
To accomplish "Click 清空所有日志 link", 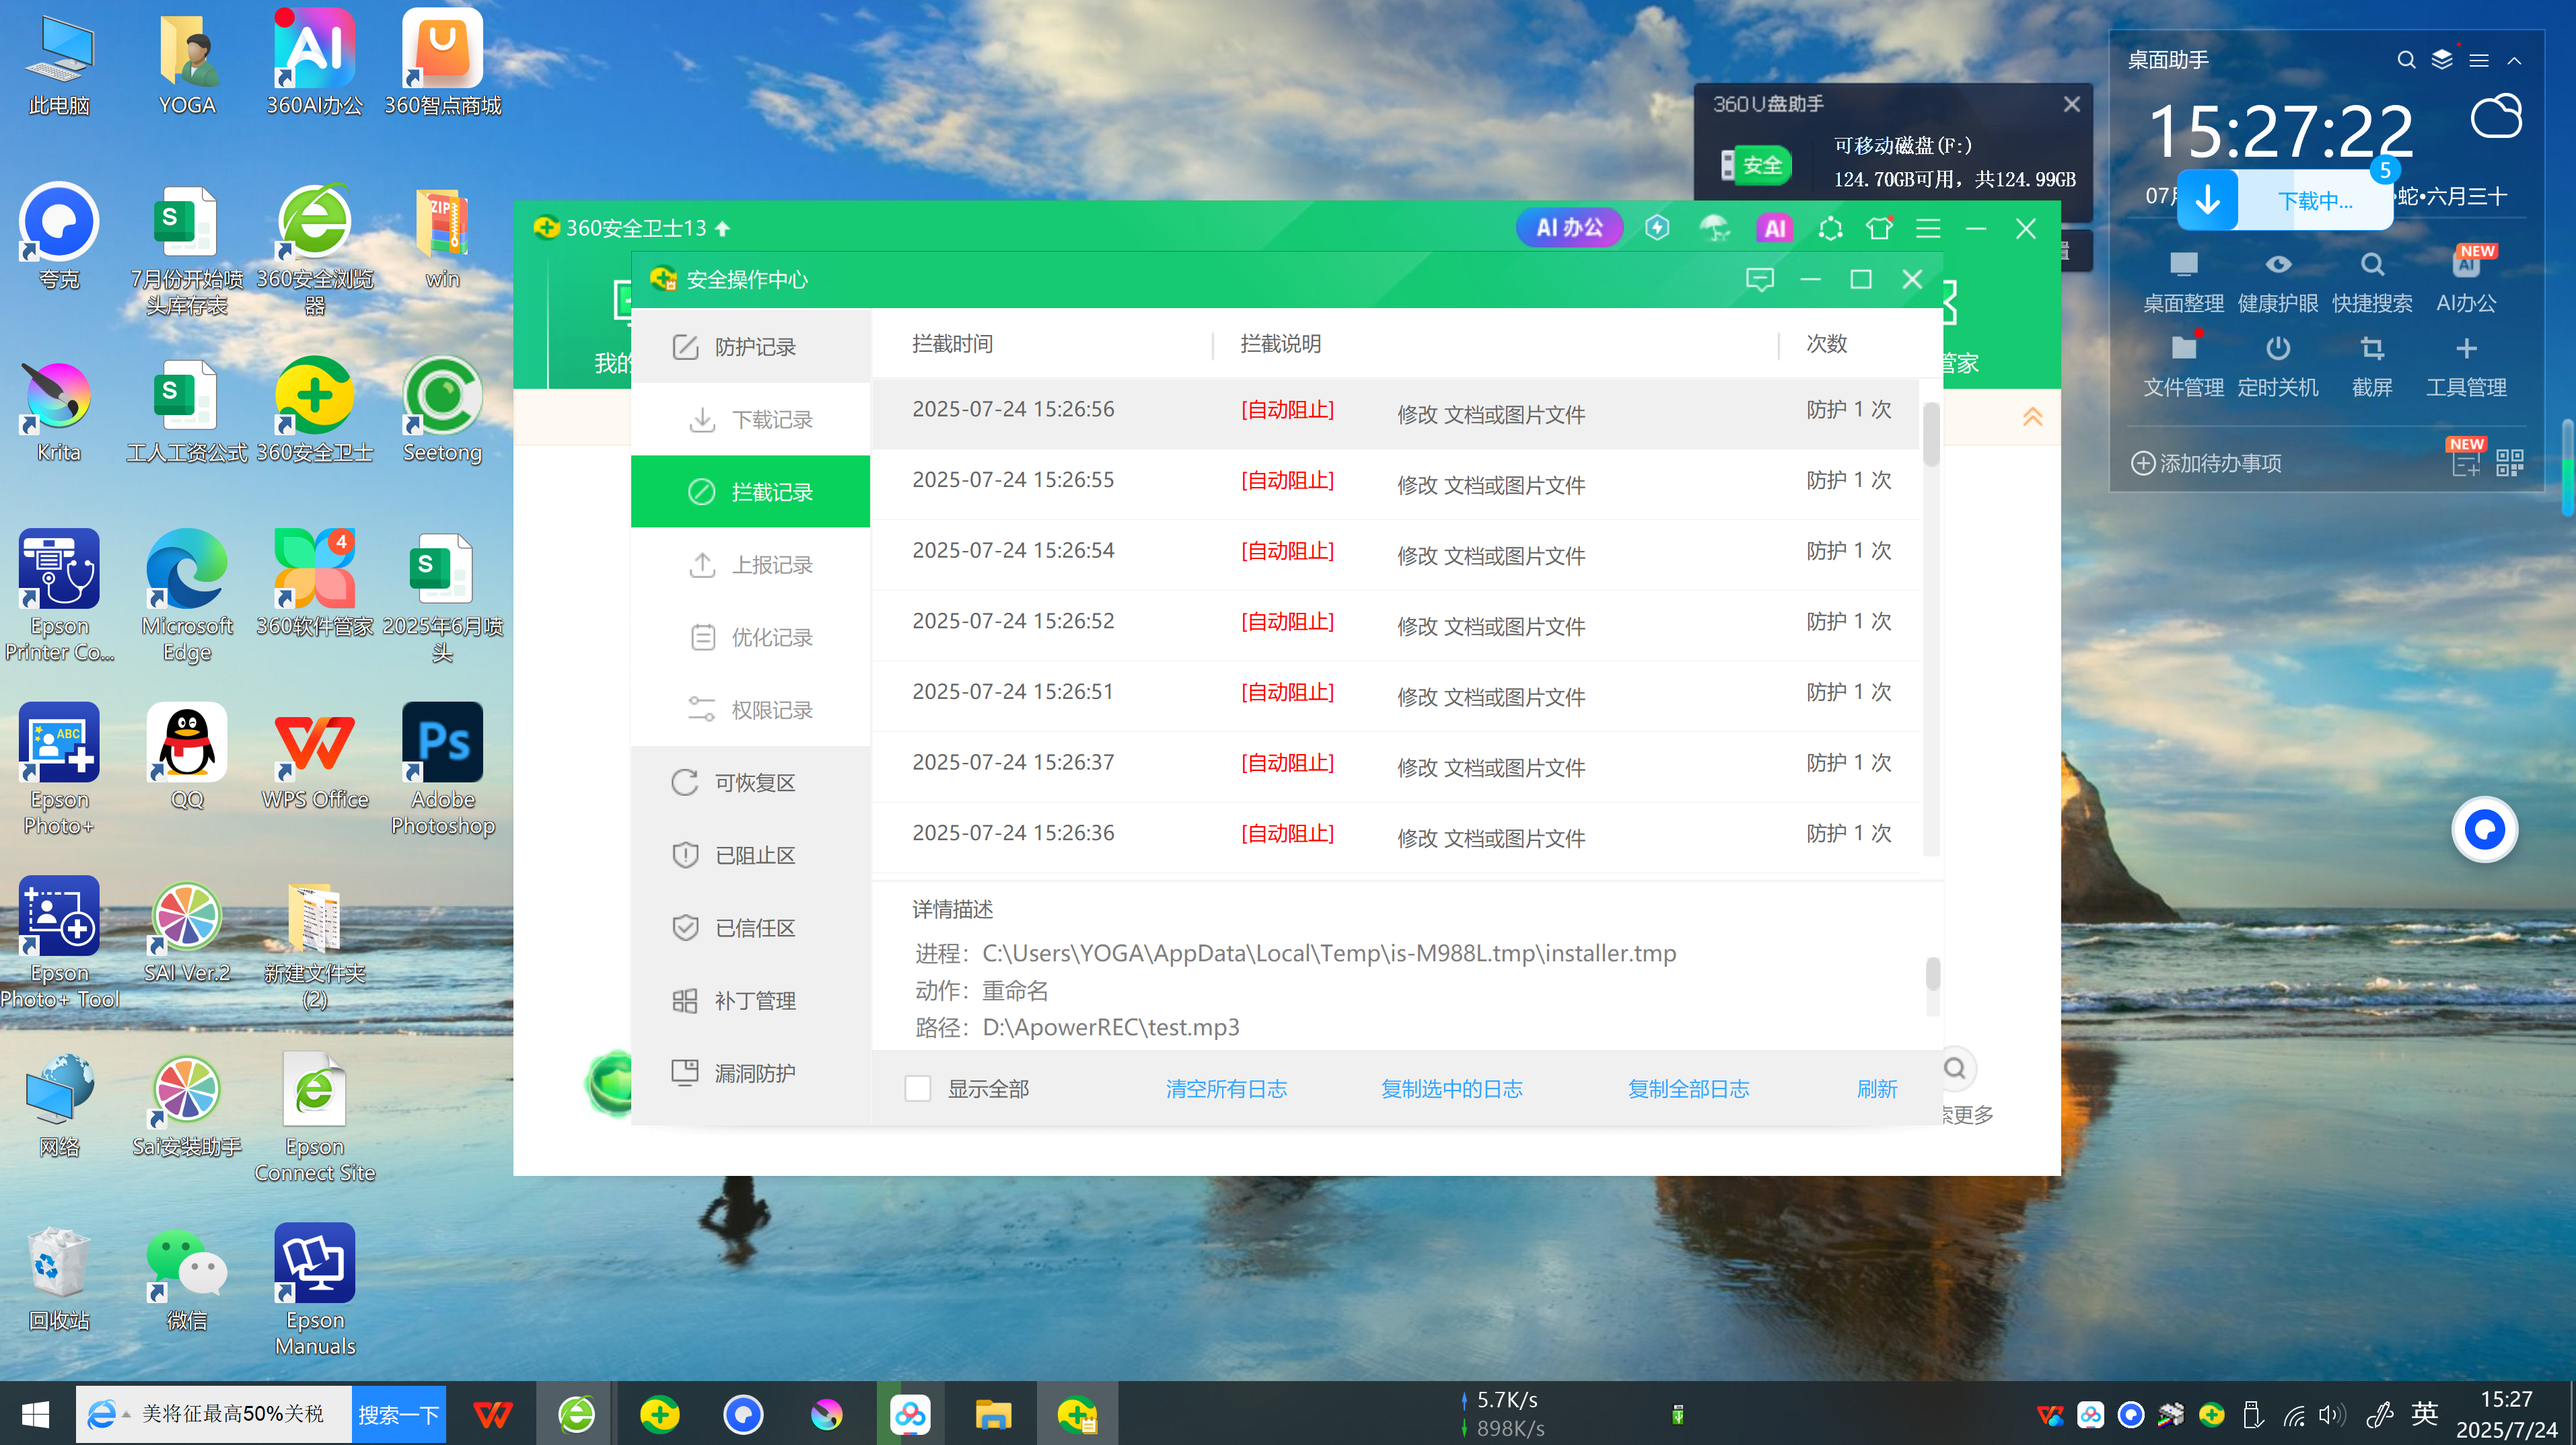I will click(x=1226, y=1088).
